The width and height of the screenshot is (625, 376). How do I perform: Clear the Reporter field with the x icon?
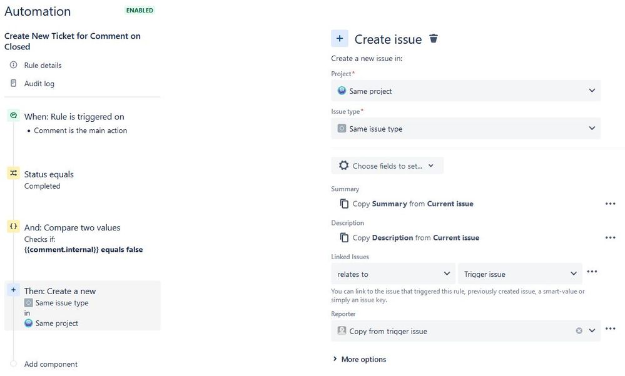pyautogui.click(x=579, y=330)
